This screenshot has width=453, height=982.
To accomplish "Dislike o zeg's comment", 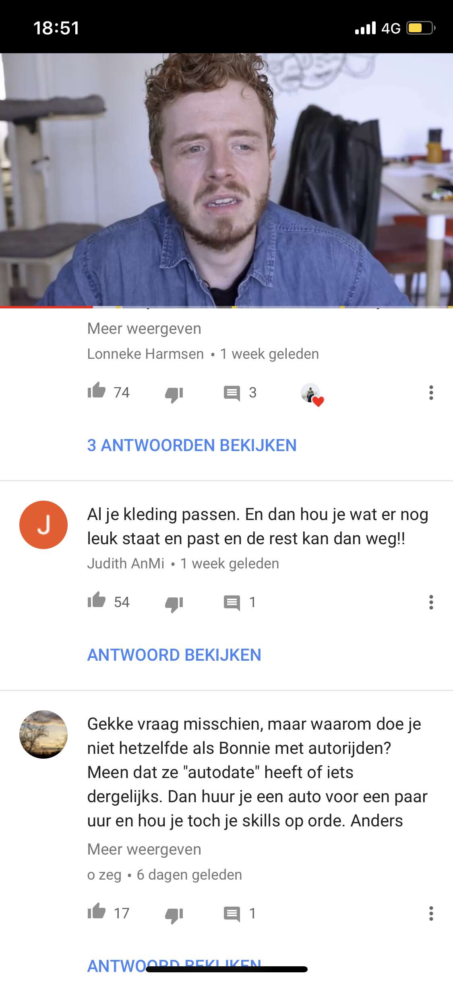I will [x=174, y=915].
